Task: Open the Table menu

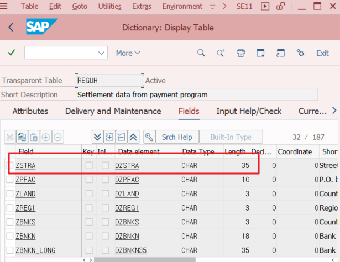Action: pos(29,6)
